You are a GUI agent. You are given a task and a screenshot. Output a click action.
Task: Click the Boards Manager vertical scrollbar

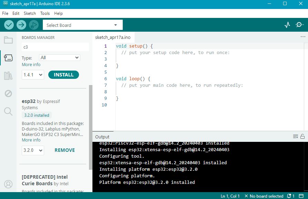pos(90,127)
